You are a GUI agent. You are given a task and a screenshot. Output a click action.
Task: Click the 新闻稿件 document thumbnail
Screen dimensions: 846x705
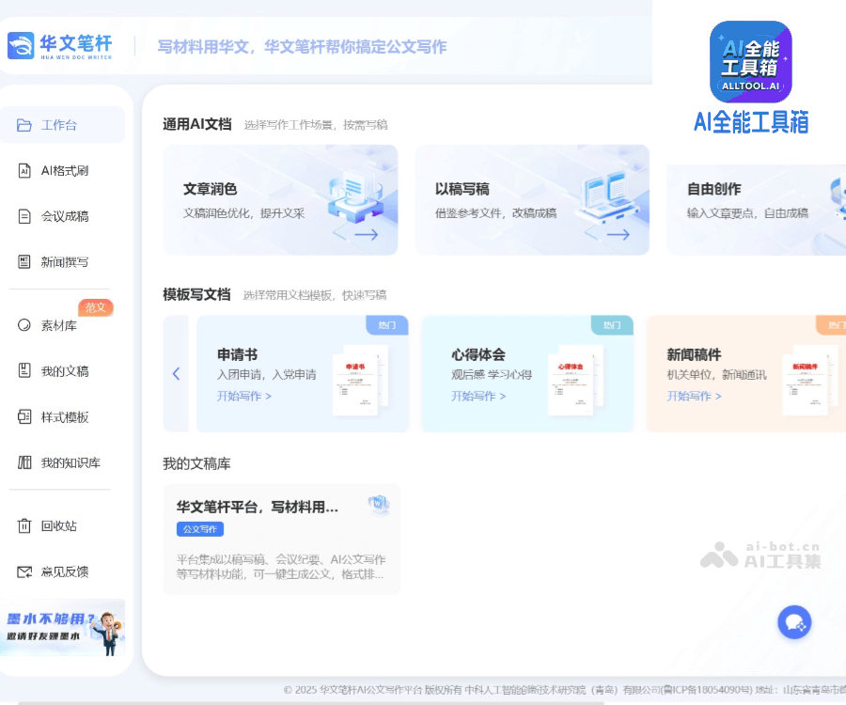808,381
